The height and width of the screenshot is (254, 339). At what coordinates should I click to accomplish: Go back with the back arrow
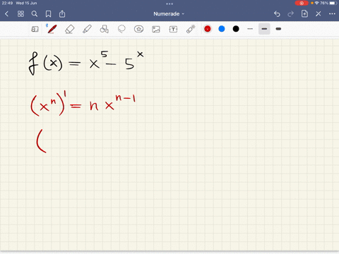point(6,14)
